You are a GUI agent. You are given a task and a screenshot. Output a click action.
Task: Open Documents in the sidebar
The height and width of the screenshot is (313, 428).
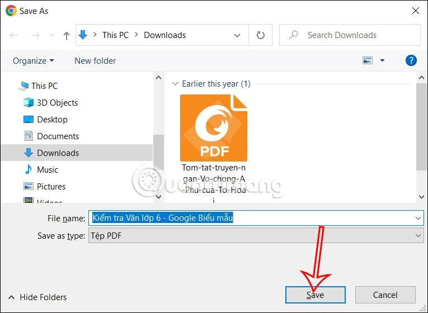pyautogui.click(x=58, y=136)
